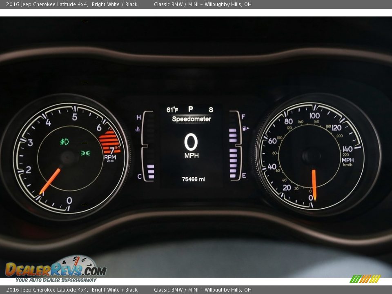Click the 'P' gear indicator
Screen dimensions: 392x294
pos(191,109)
